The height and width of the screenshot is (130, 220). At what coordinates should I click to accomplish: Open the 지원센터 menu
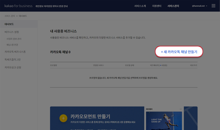click(x=156, y=6)
